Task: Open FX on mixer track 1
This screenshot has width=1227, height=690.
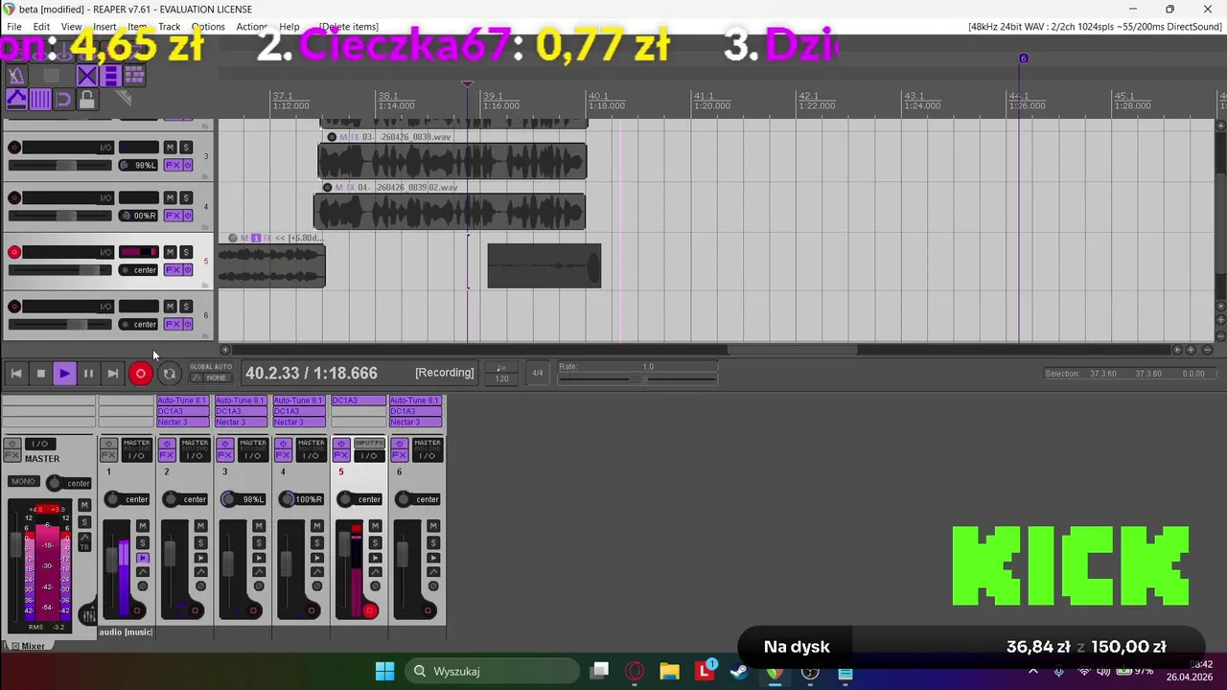Action: pyautogui.click(x=108, y=455)
